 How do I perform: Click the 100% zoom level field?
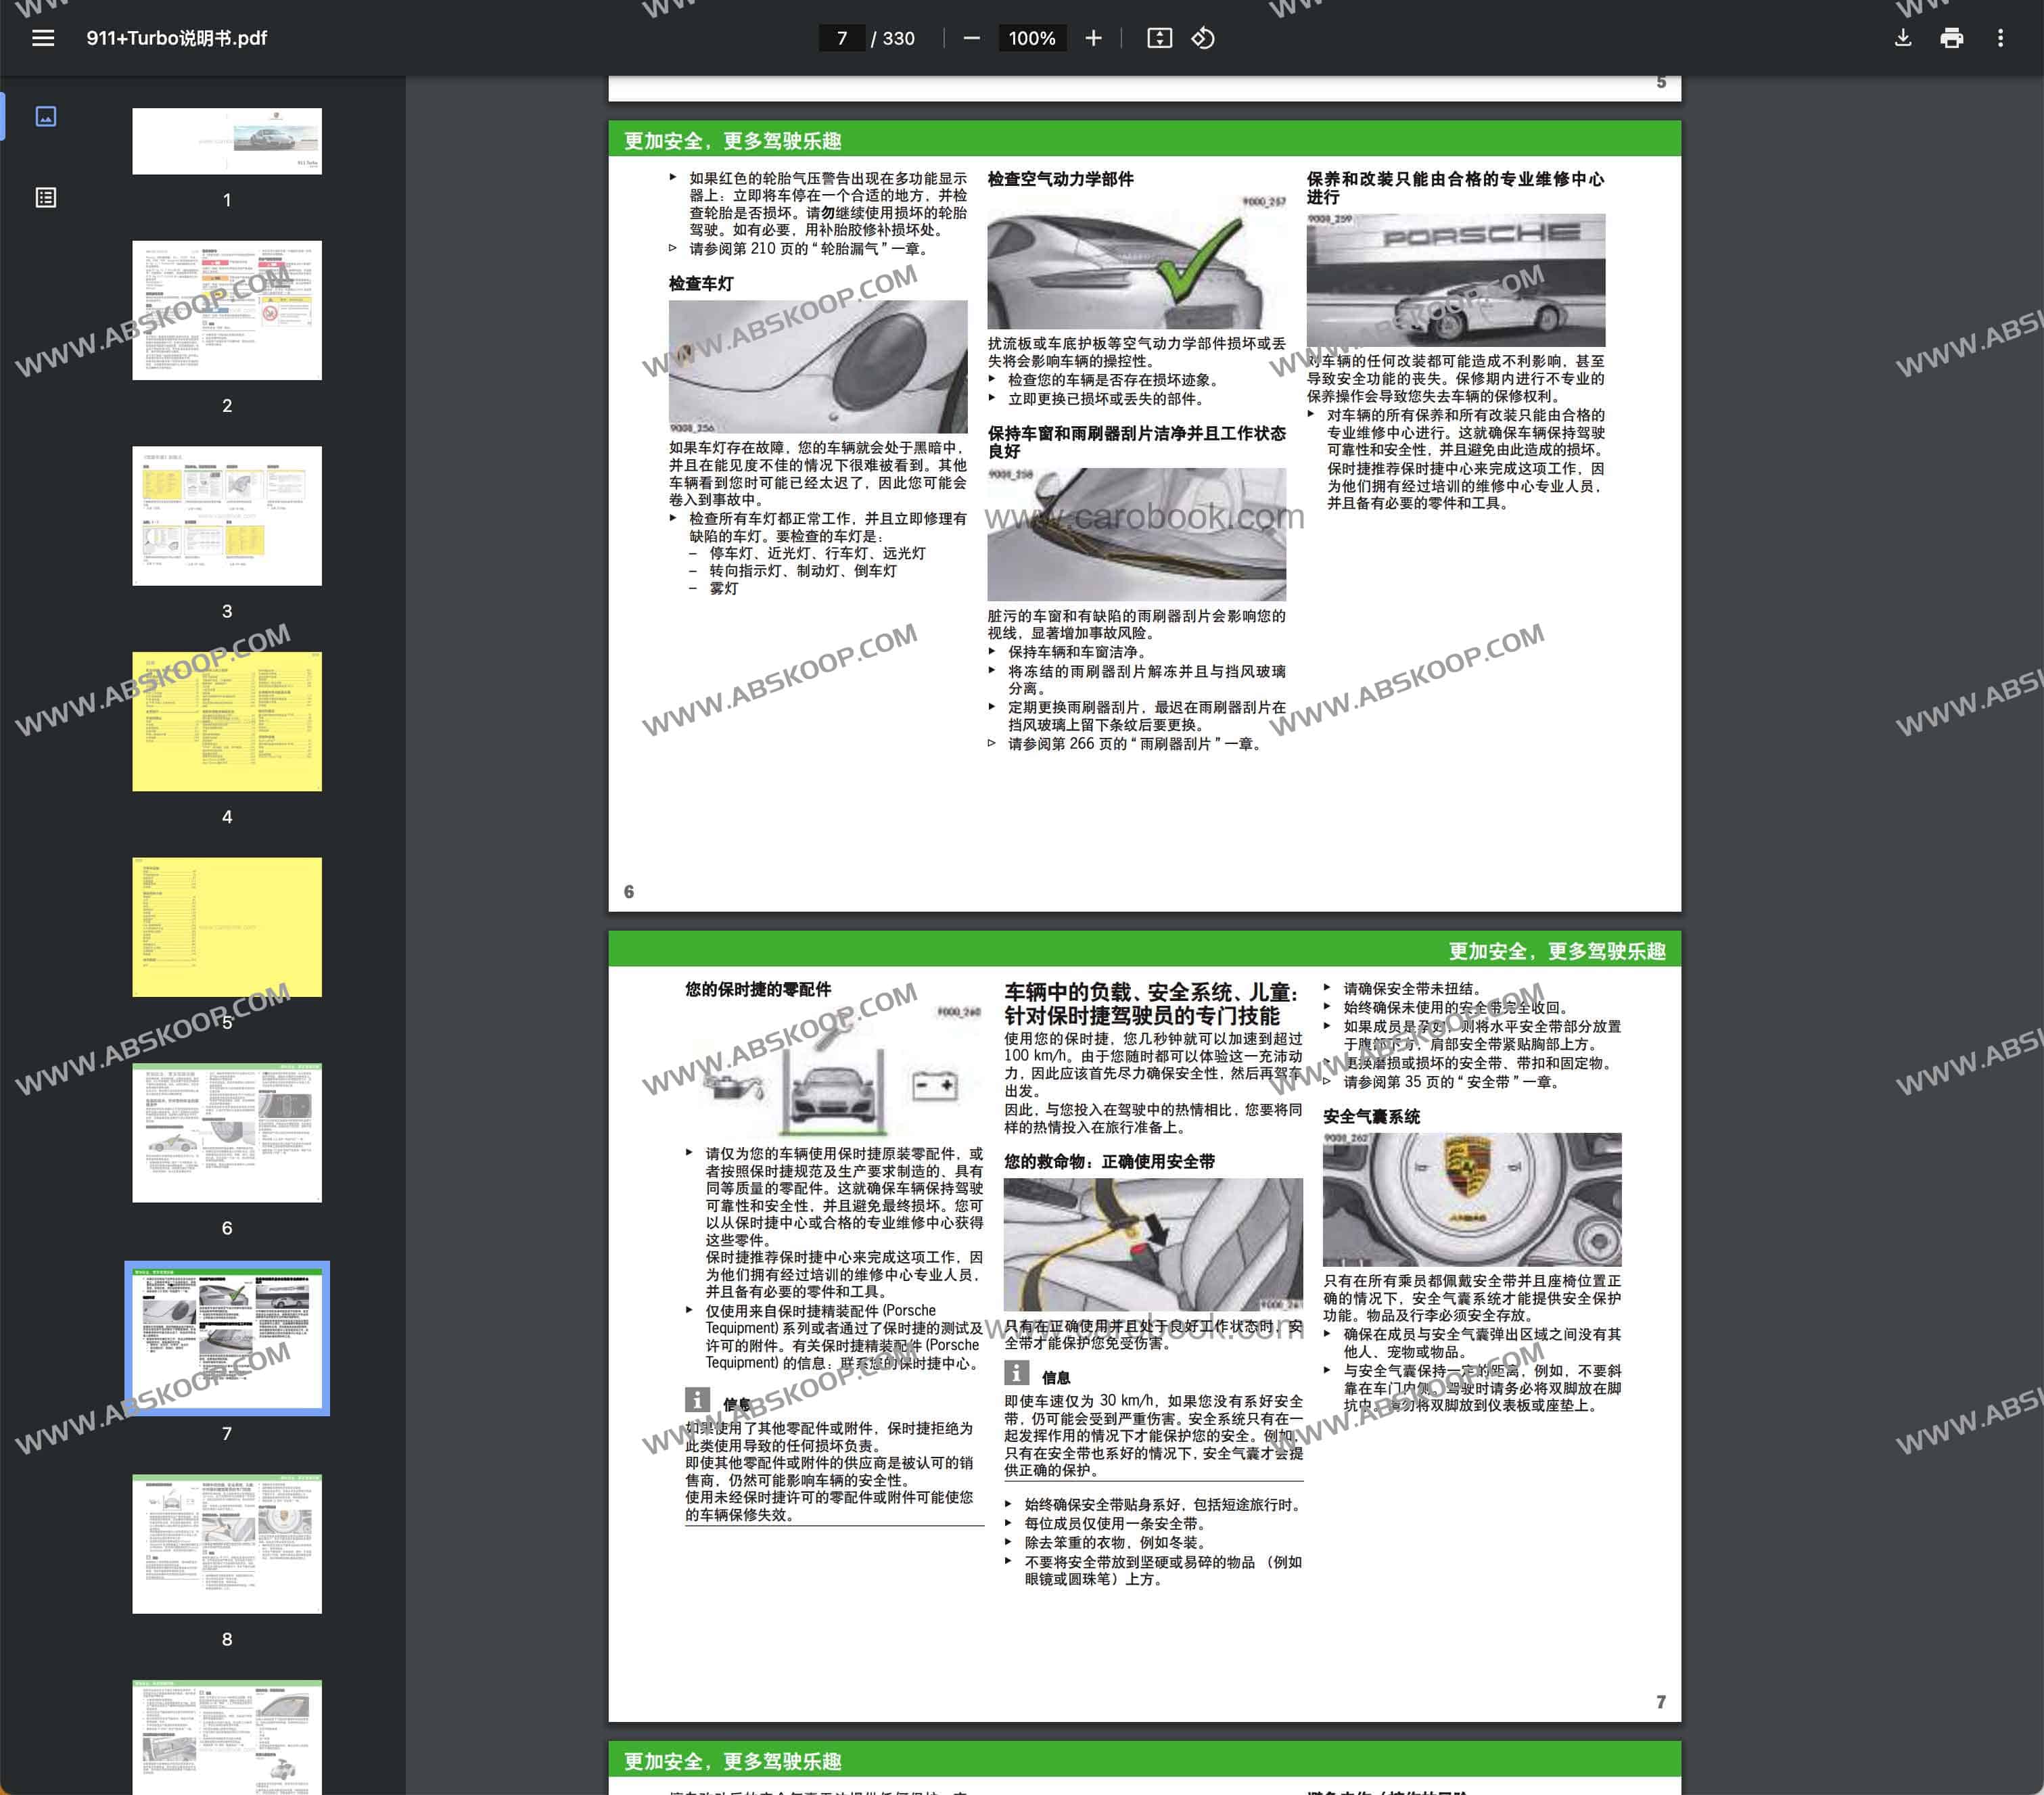point(1031,38)
